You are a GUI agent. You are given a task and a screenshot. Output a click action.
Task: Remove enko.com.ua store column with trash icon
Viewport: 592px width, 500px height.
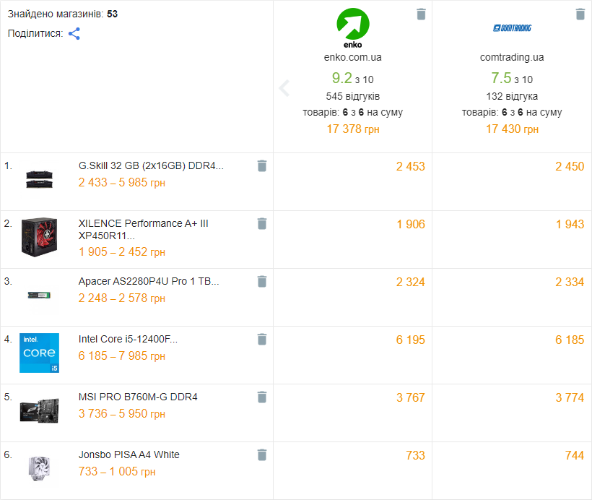[421, 14]
